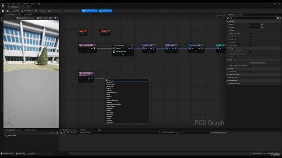The width and height of the screenshot is (282, 158).
Task: Expand Spatial category in node menu
Action: tap(109, 118)
